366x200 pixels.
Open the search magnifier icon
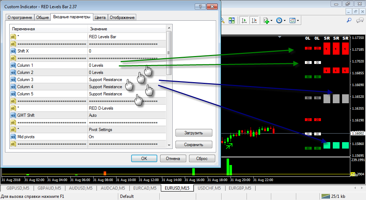[349, 20]
